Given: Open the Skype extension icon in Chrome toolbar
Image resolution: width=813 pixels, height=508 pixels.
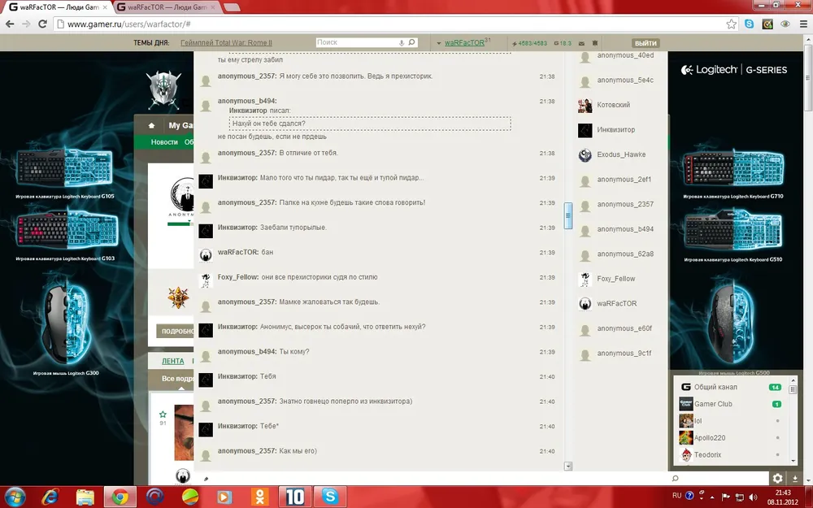Looking at the screenshot, I should [750, 24].
